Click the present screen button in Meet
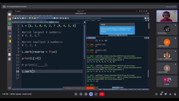179x101 pixels. pos(91,94)
